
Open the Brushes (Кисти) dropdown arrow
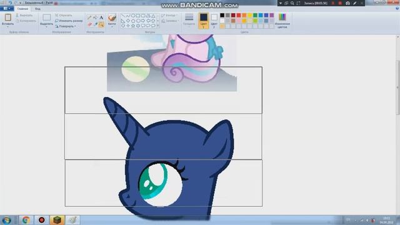pos(112,26)
